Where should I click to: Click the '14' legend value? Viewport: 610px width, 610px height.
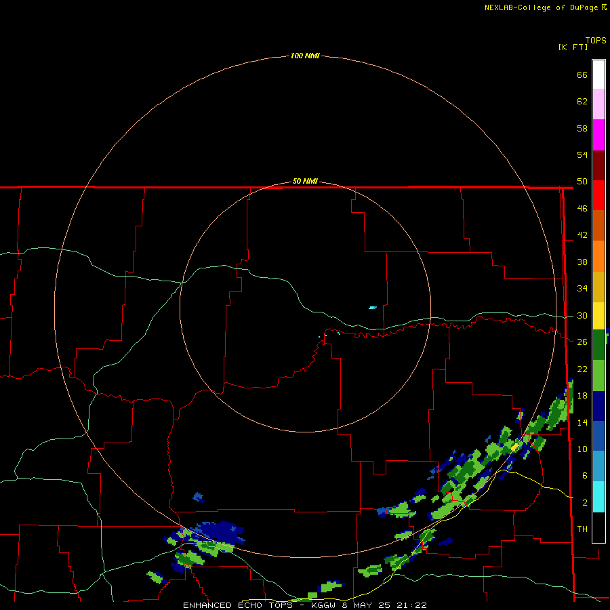(x=582, y=422)
